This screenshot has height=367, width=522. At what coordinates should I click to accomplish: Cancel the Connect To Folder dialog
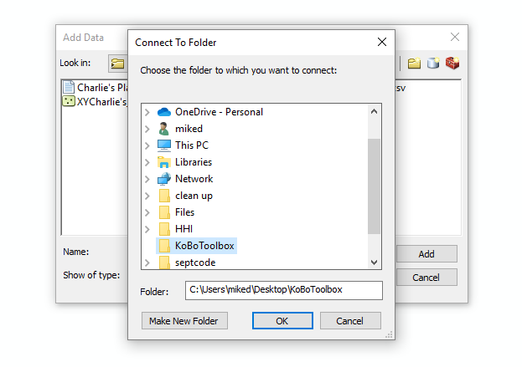coord(349,321)
